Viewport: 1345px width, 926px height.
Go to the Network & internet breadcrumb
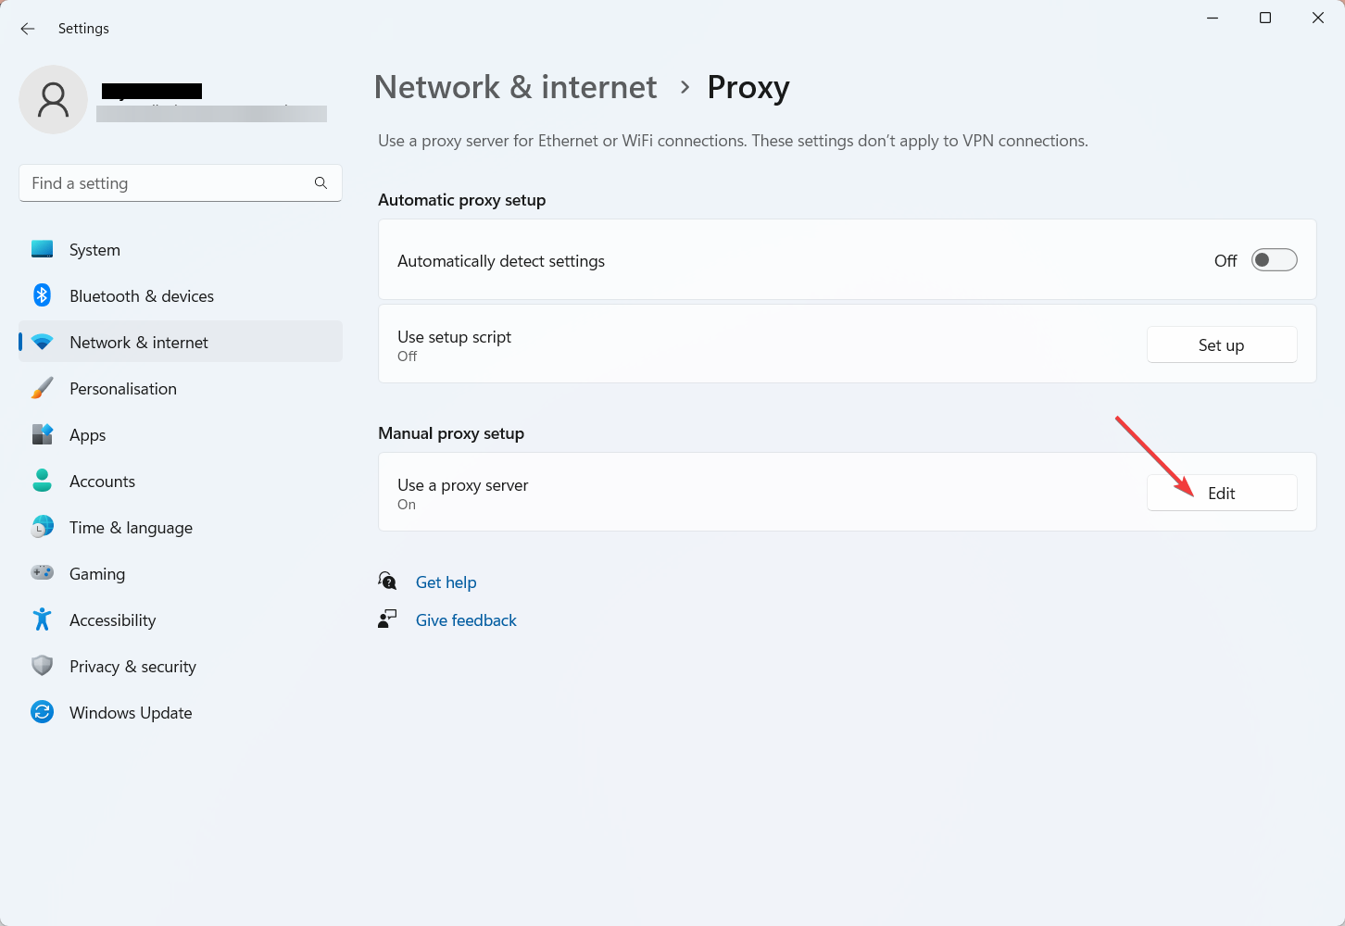tap(515, 87)
